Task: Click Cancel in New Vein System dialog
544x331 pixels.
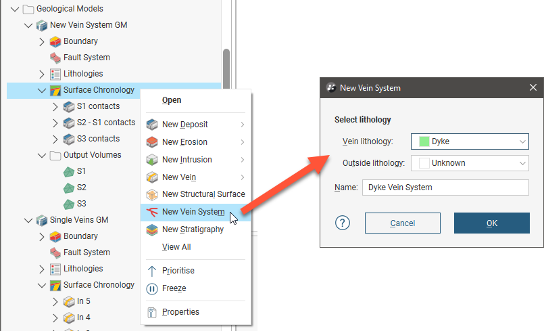Action: point(403,223)
